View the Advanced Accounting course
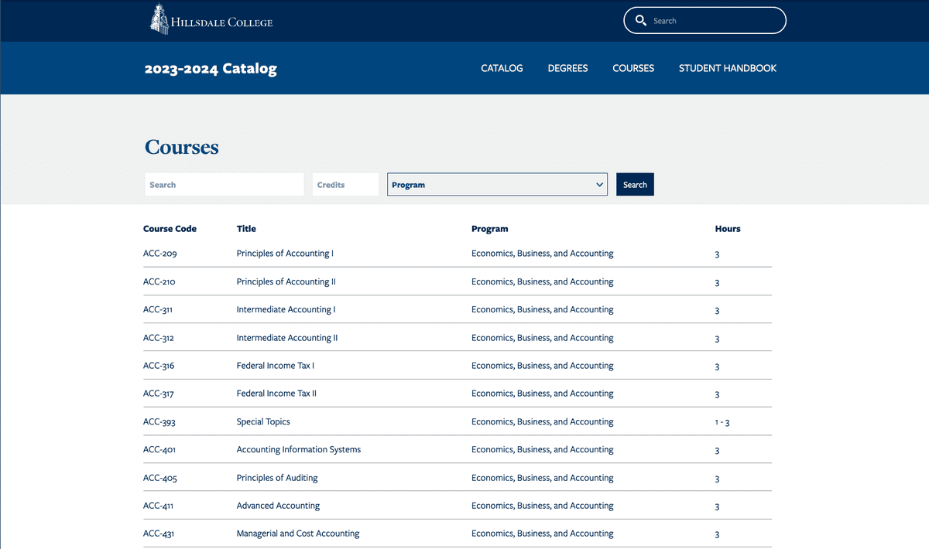Image resolution: width=929 pixels, height=549 pixels. (x=278, y=505)
